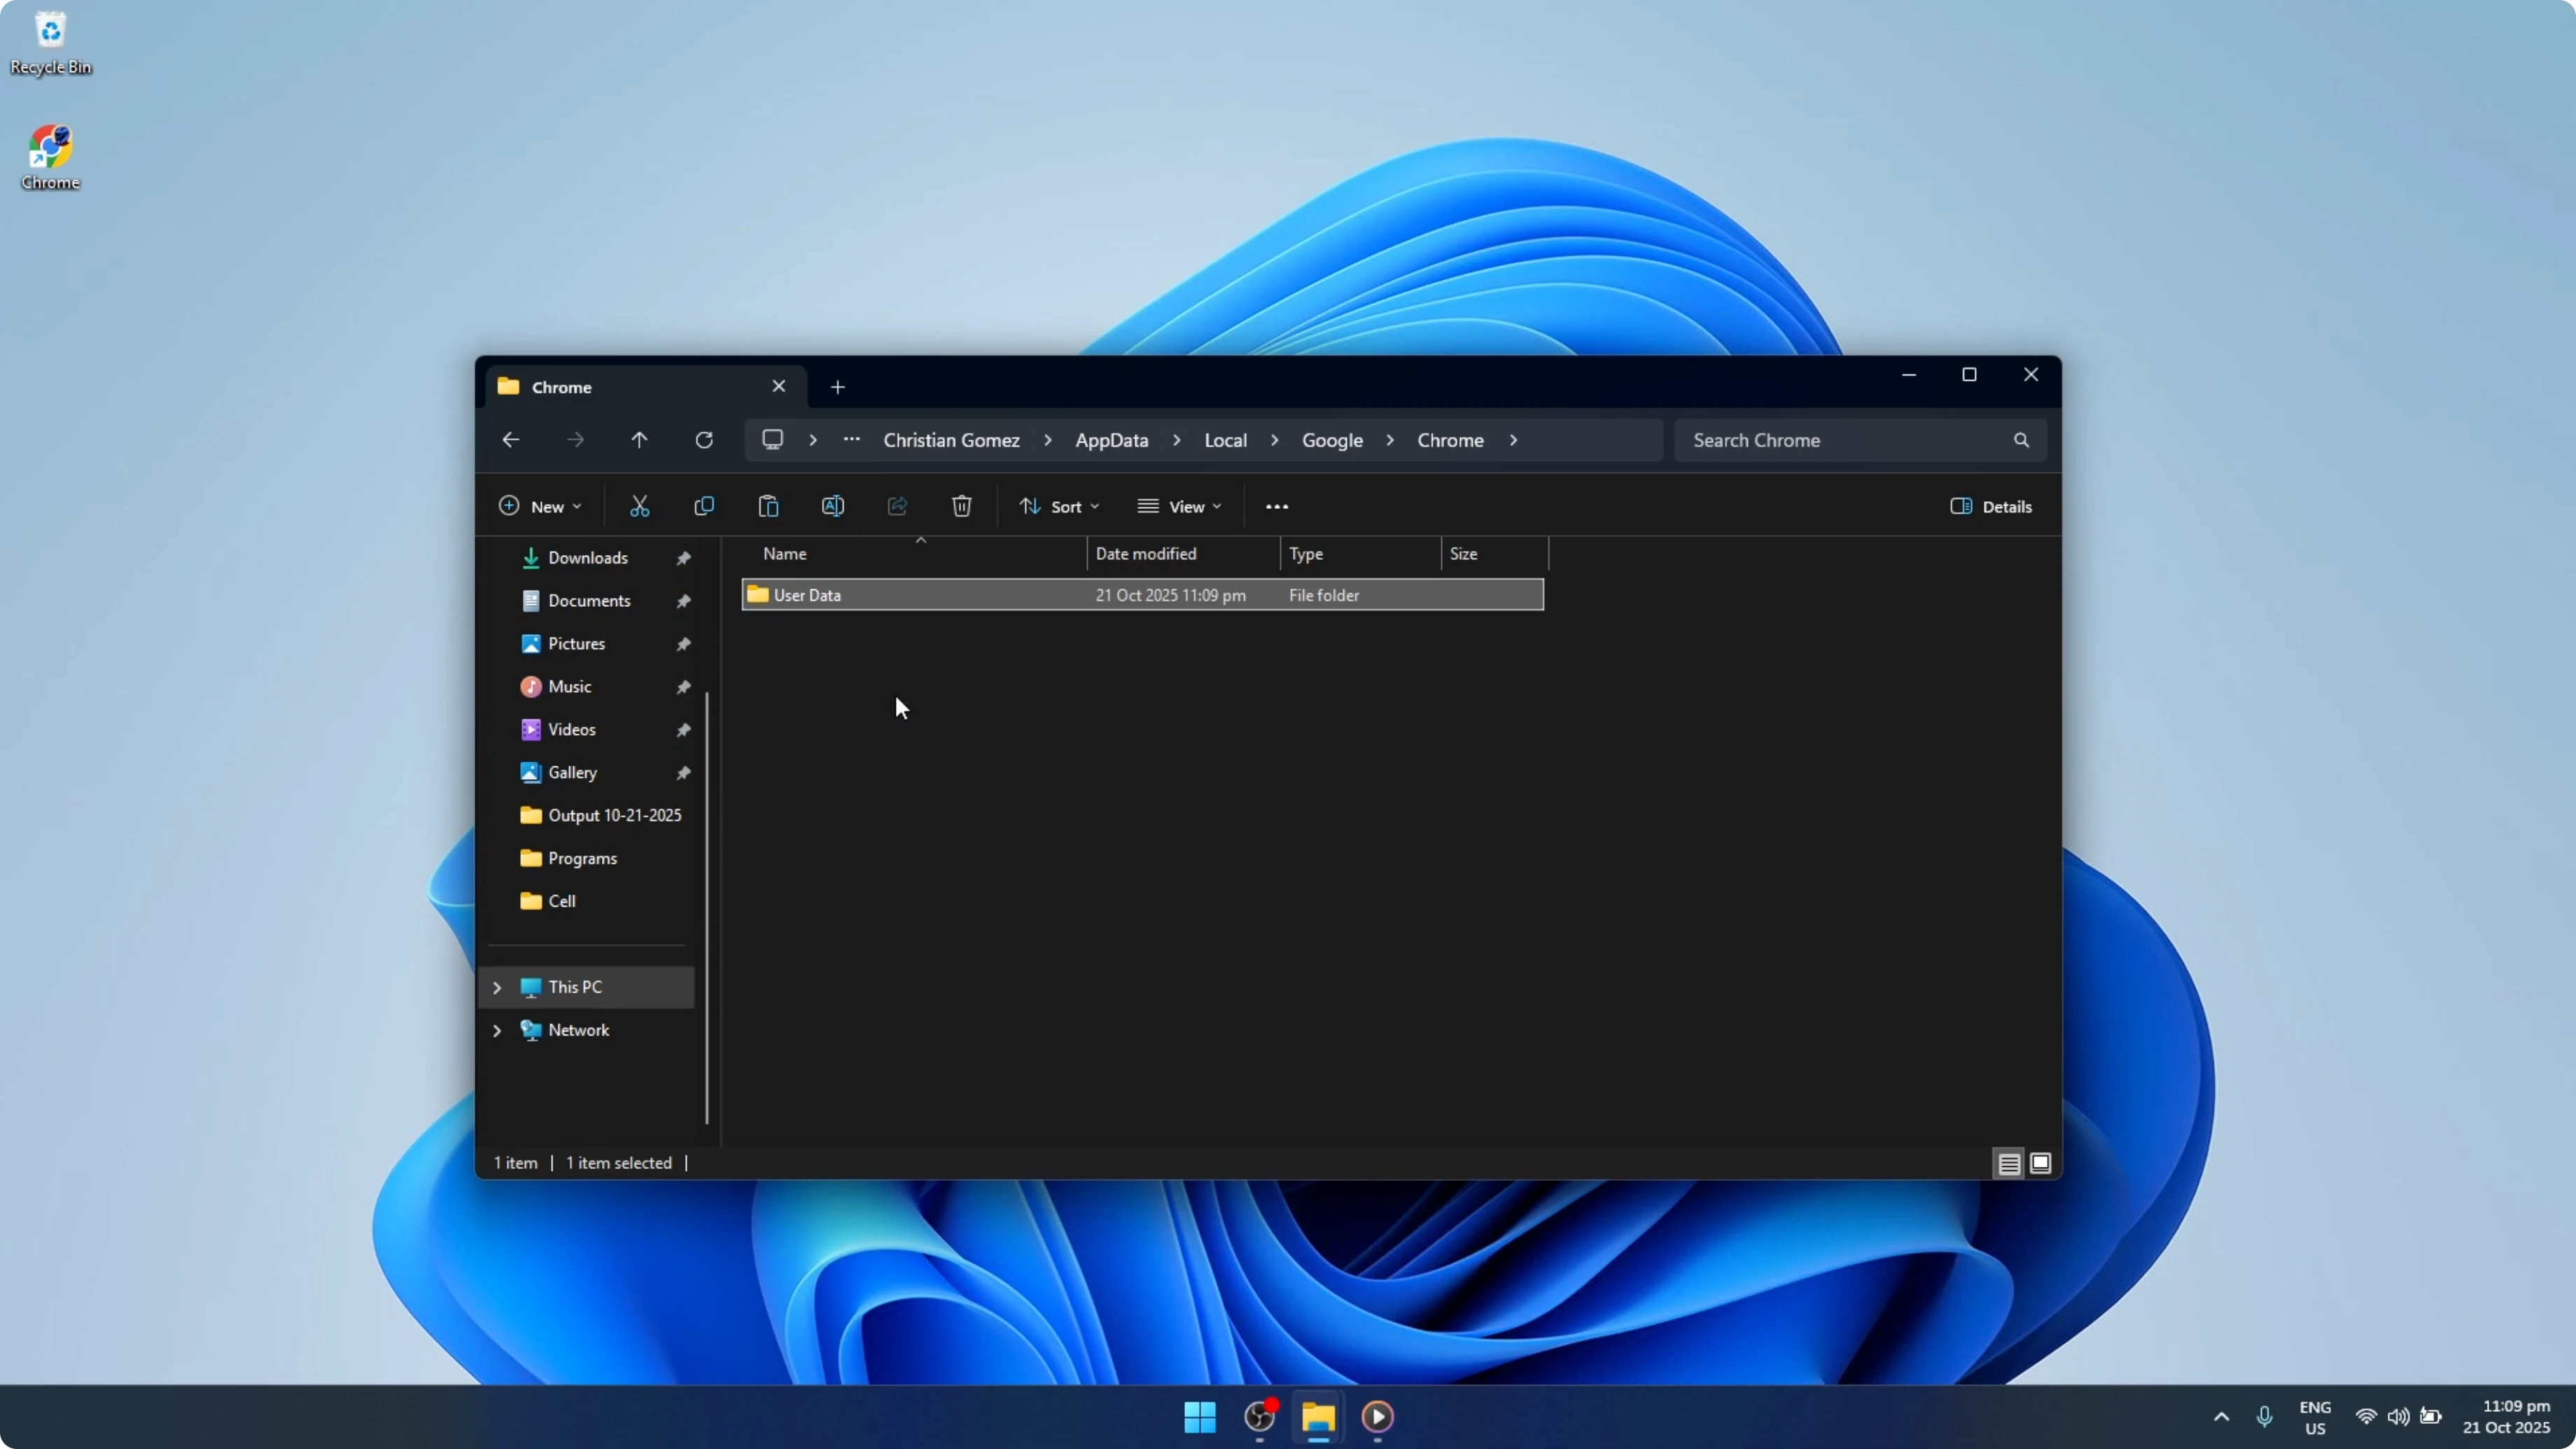Screen dimensions: 2576x1449
Task: Open the New item button menu
Action: (540, 506)
